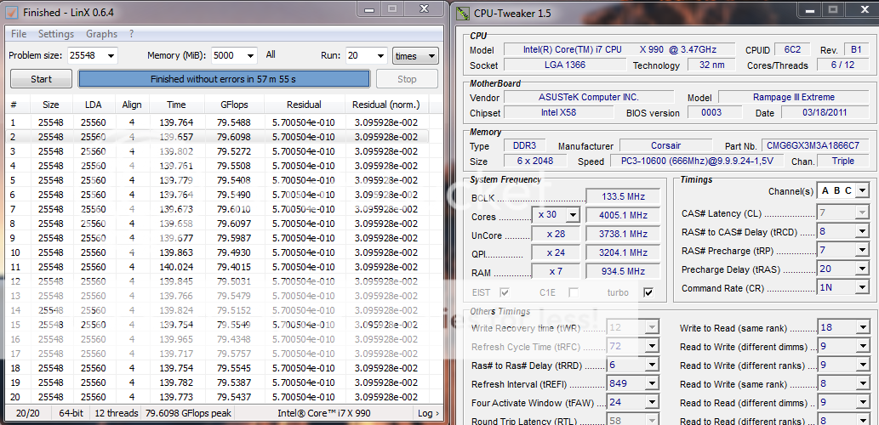The width and height of the screenshot is (879, 425).
Task: Open the Four Activate Window (tFAW) dropdown
Action: [652, 403]
